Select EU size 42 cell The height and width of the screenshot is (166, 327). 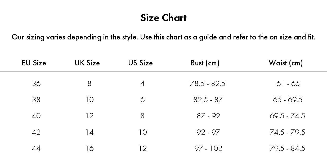(x=36, y=132)
